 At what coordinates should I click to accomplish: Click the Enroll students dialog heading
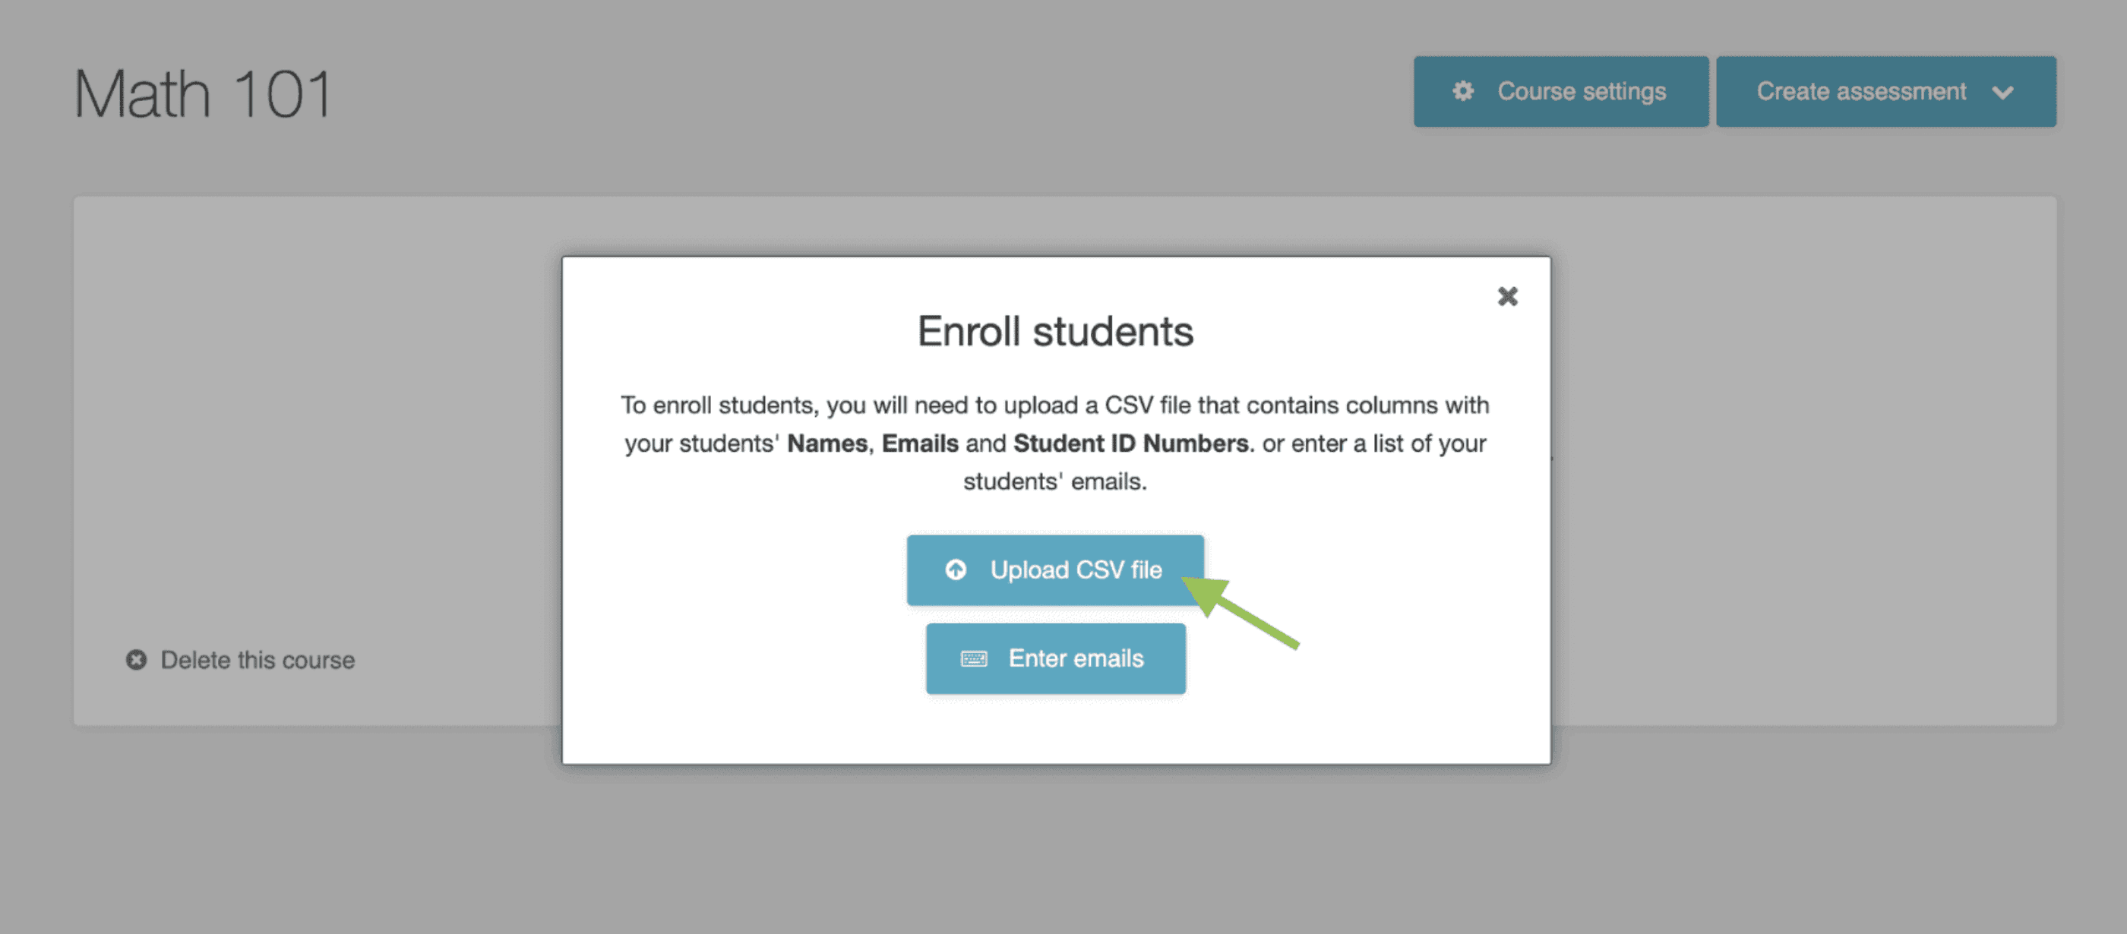click(1055, 332)
